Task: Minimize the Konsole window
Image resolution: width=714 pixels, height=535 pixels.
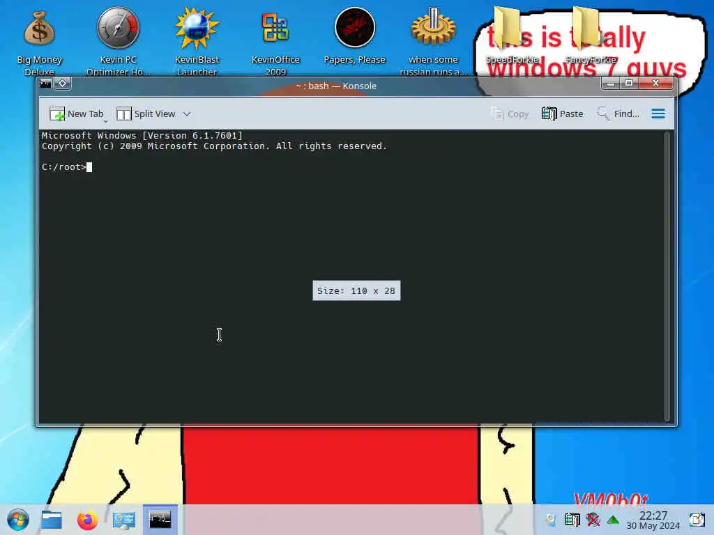Action: pyautogui.click(x=611, y=84)
